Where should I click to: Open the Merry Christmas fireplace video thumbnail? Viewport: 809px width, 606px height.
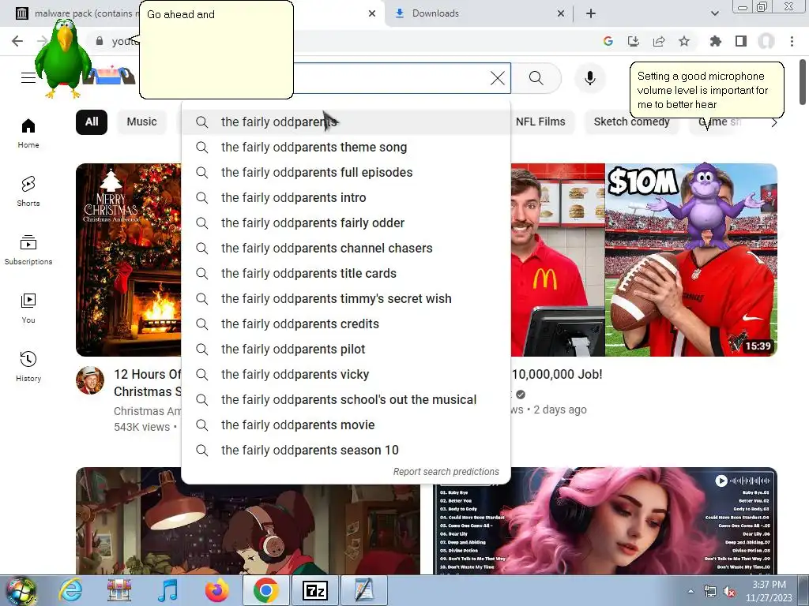click(x=129, y=260)
